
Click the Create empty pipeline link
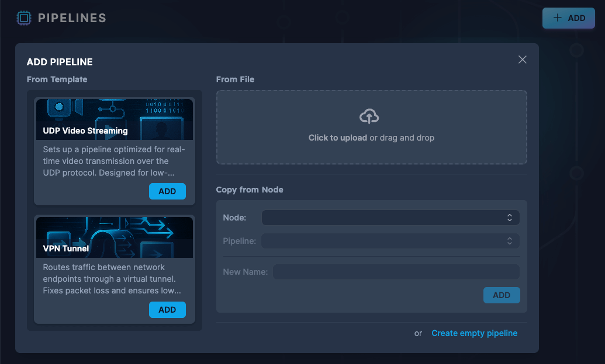coord(474,333)
